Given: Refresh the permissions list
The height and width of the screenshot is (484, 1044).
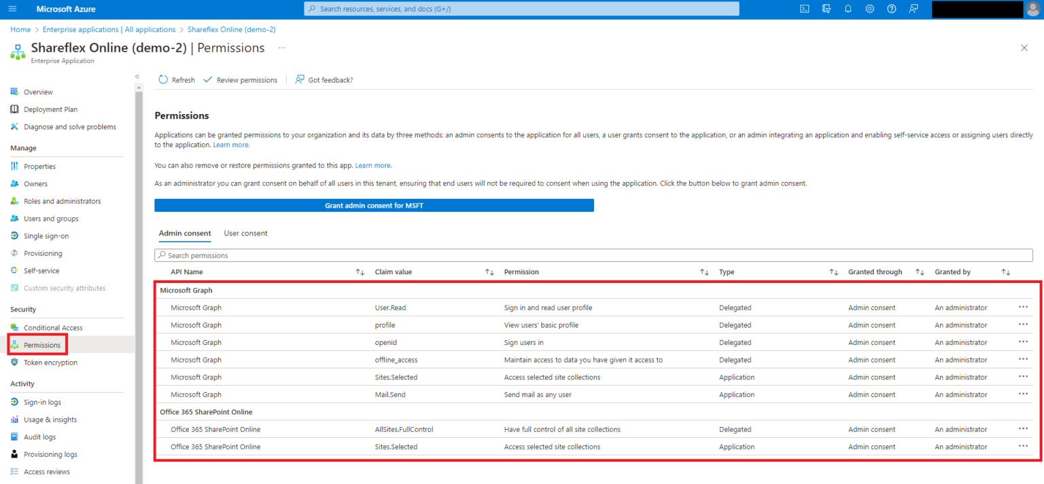Looking at the screenshot, I should [x=176, y=79].
